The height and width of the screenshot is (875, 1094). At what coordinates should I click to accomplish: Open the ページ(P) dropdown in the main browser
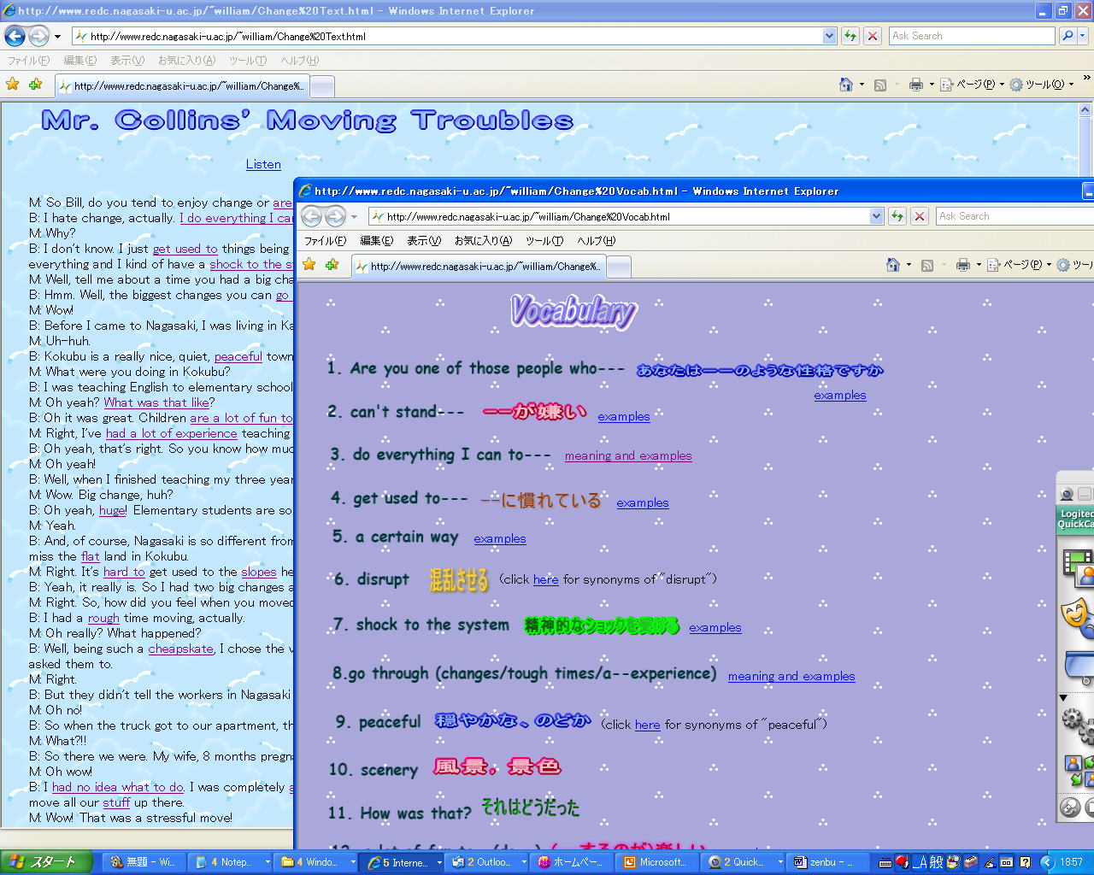coord(973,85)
